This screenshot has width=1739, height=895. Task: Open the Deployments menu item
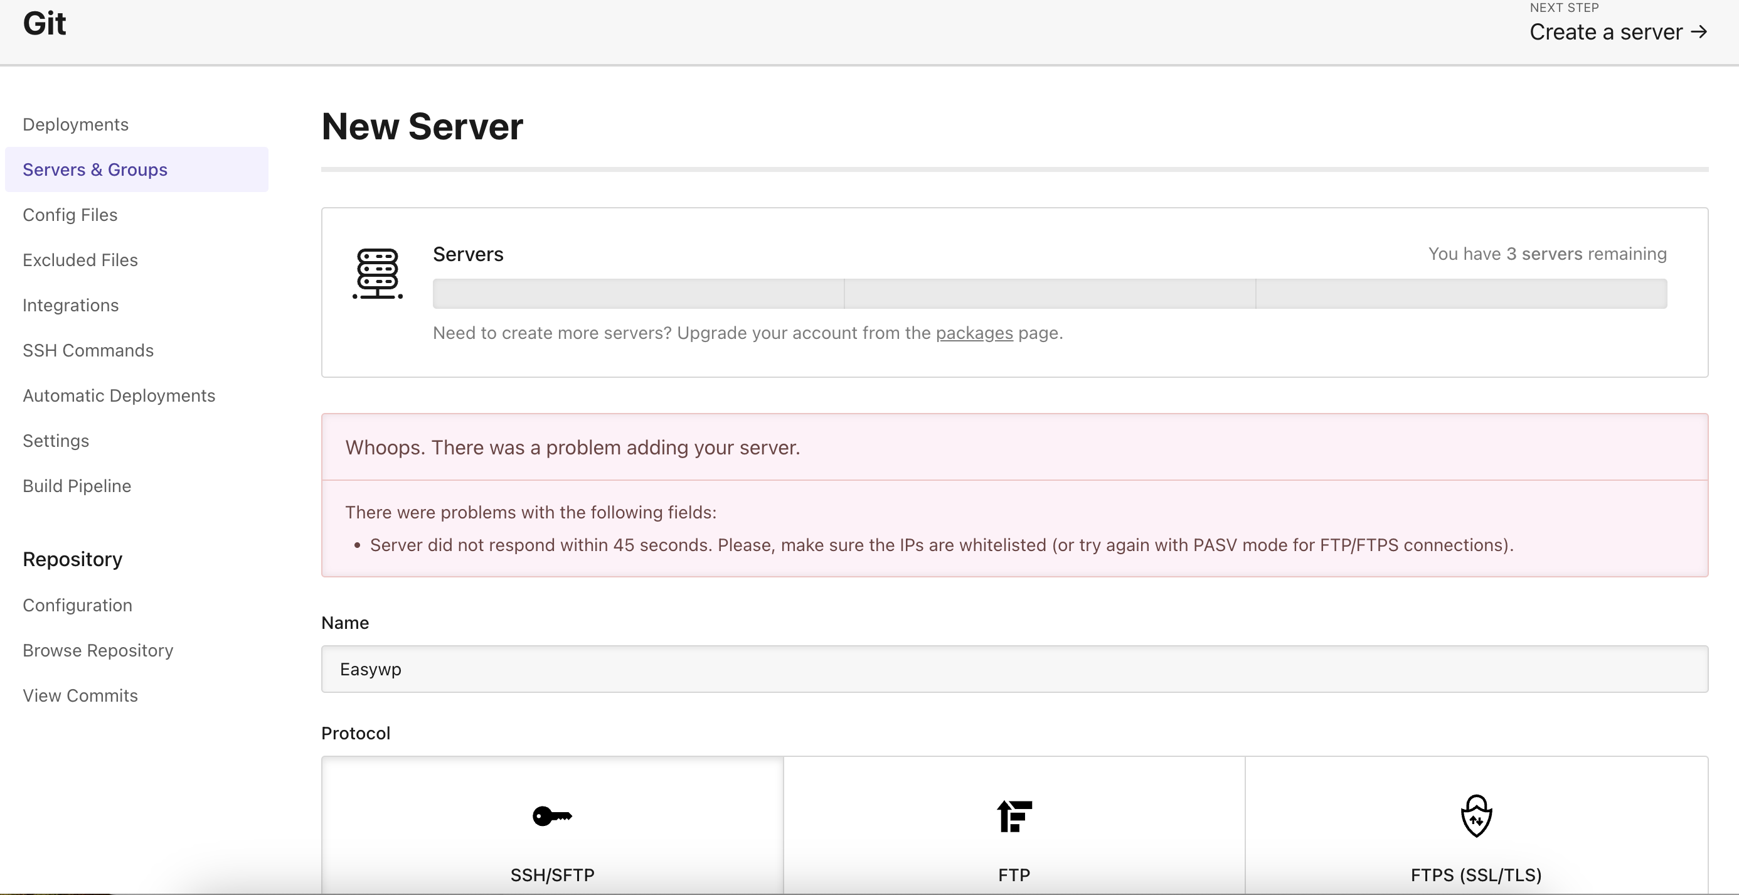pos(75,123)
